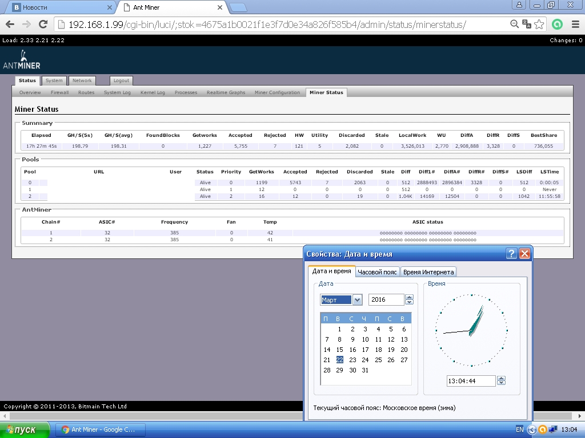Show hidden tray icons arrow
This screenshot has height=438, width=585.
click(x=532, y=429)
